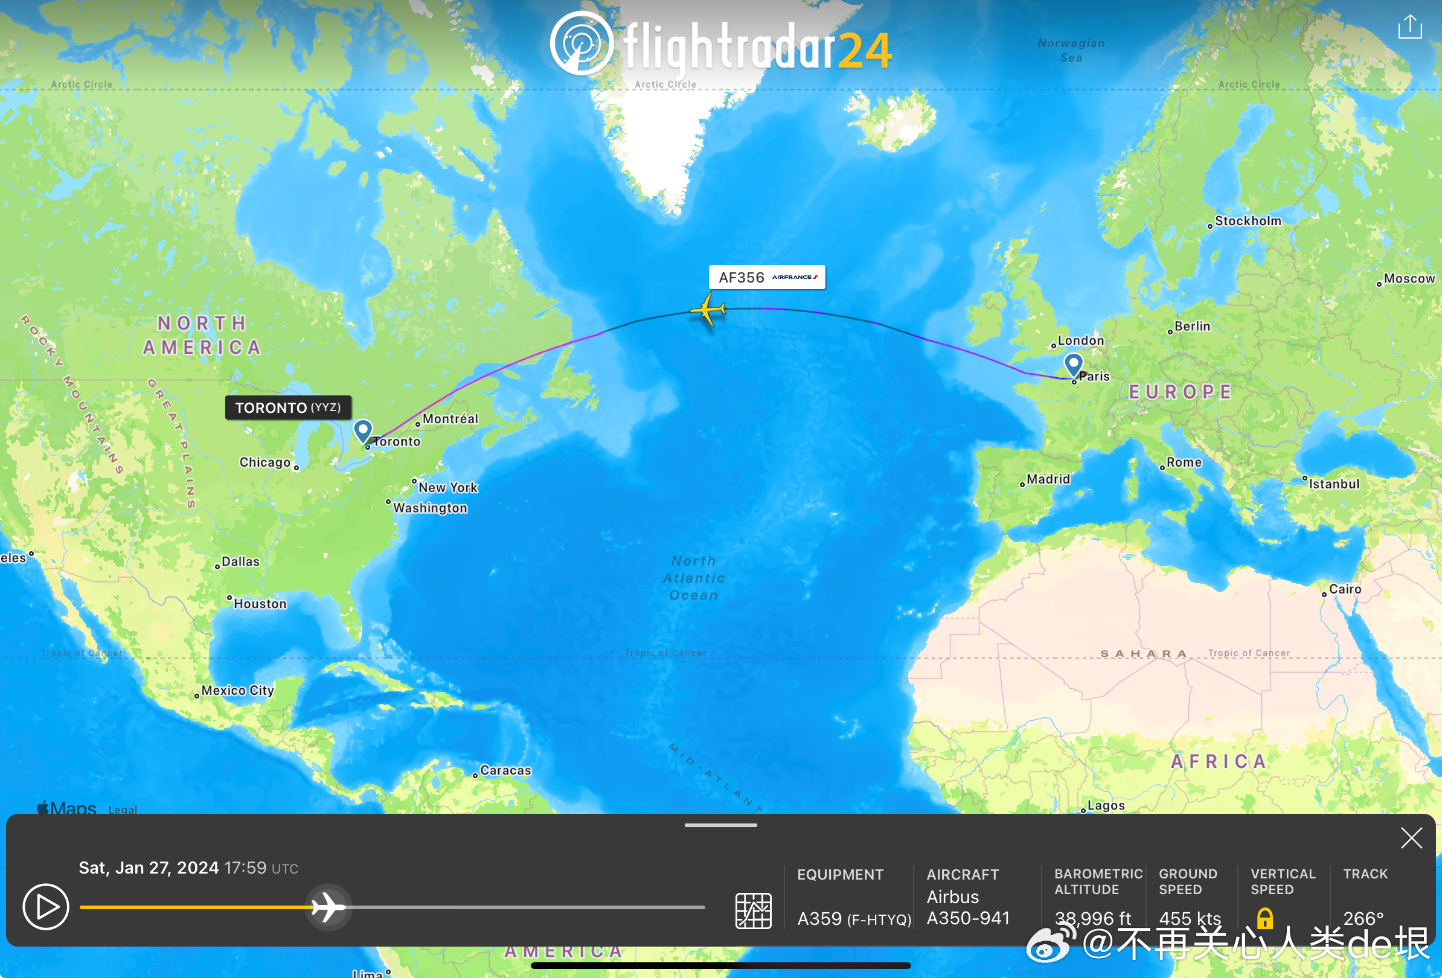Viewport: 1442px width, 978px height.
Task: Expand the panel using the drag handle
Action: (720, 825)
